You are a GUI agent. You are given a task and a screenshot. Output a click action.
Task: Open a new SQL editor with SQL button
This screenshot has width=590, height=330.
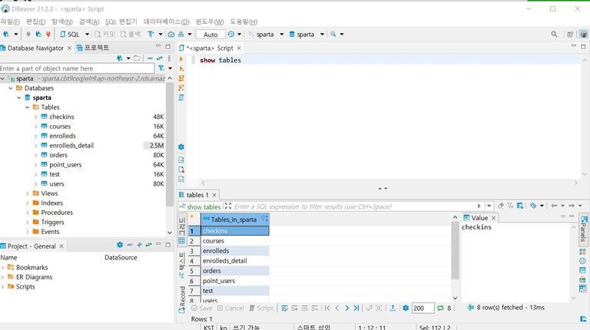pyautogui.click(x=70, y=35)
